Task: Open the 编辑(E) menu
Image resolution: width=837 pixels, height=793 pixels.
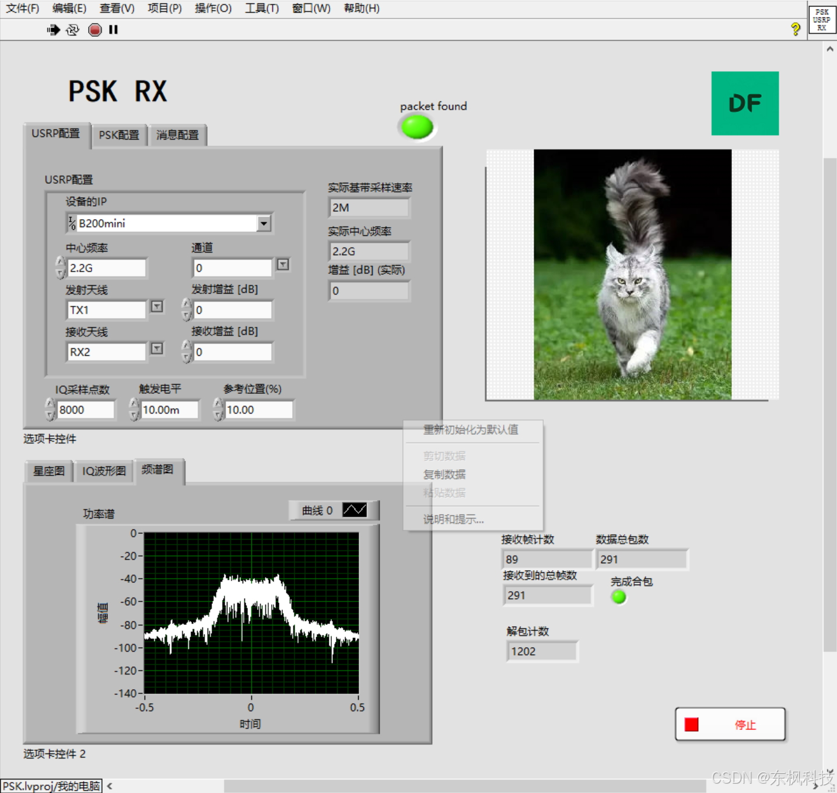Action: (69, 8)
